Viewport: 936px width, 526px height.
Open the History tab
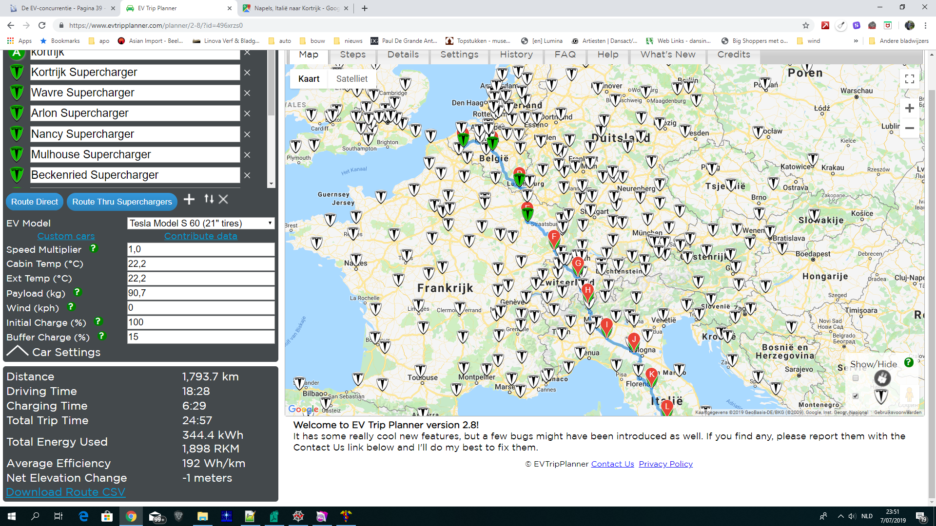tap(516, 55)
